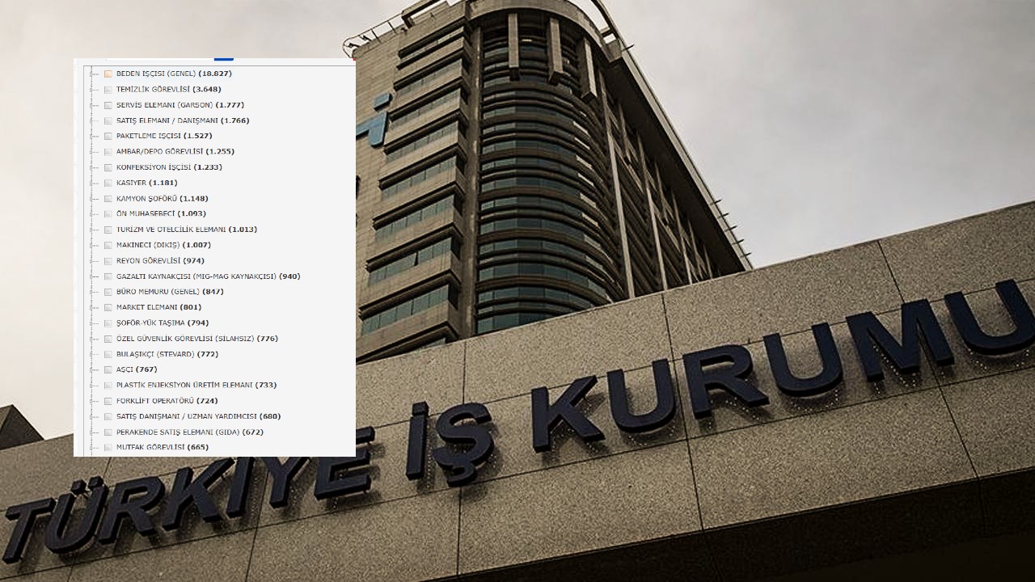Select the FORKLİFT OPERATÖRÜ entry
Screen dimensions: 1035x582
pyautogui.click(x=167, y=401)
